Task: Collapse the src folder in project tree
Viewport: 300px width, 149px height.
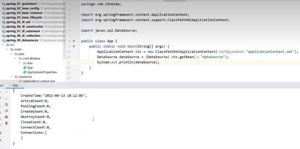Action: pos(3,45)
